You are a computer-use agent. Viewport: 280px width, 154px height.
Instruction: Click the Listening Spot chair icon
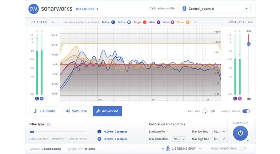coord(168,149)
